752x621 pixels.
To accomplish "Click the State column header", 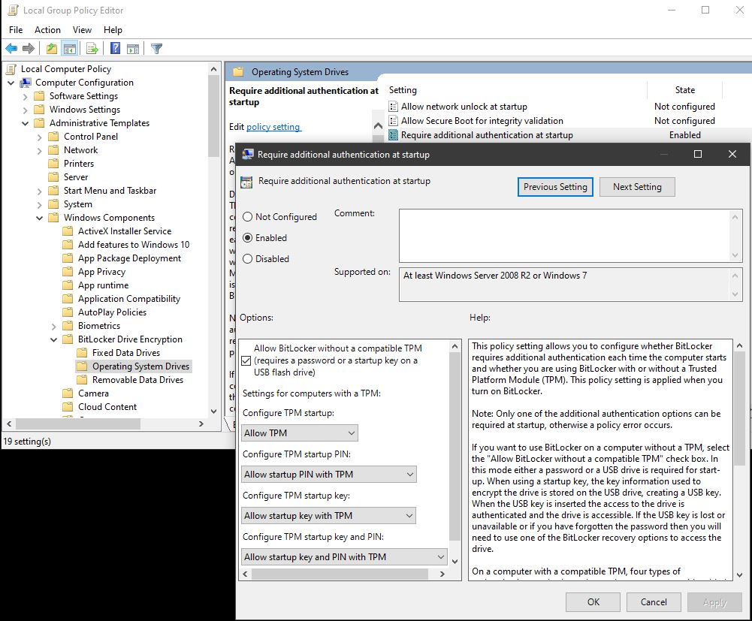I will point(684,89).
